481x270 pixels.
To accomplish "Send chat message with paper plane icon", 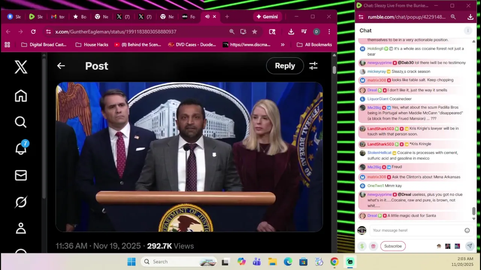I will (469, 246).
